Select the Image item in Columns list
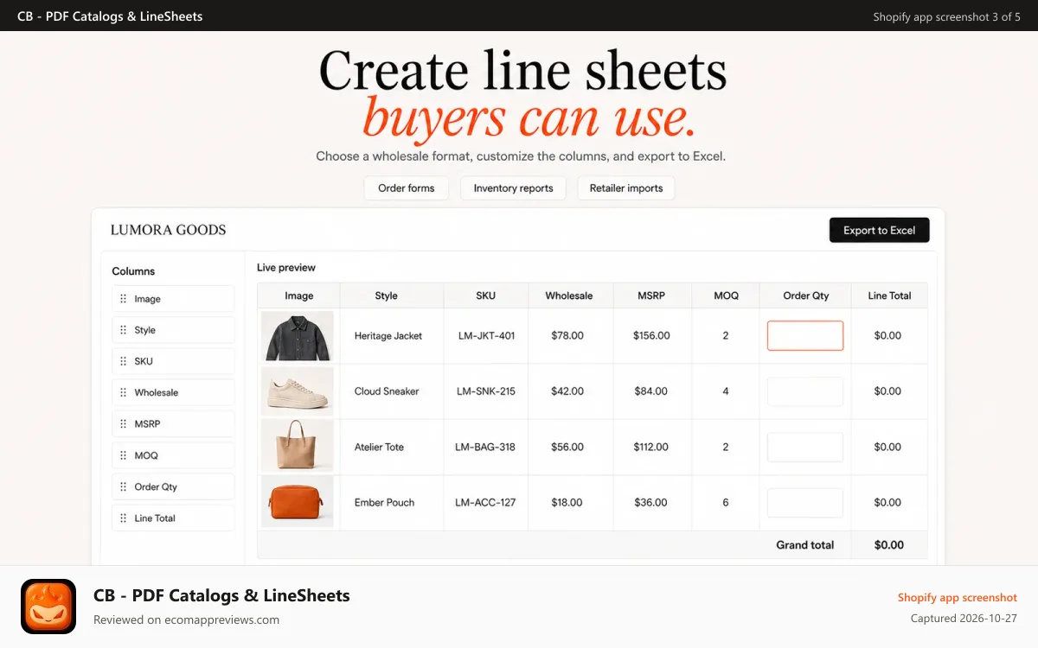The height and width of the screenshot is (648, 1038). (x=173, y=299)
